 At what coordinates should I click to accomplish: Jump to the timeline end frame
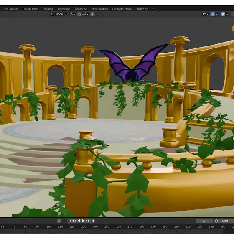coord(93,221)
